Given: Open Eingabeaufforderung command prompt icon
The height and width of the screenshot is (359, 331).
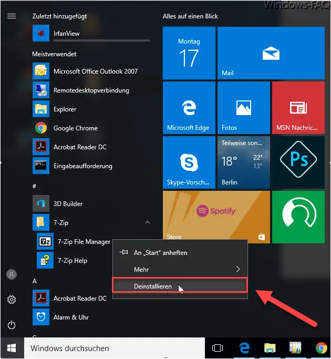Looking at the screenshot, I should click(x=41, y=166).
